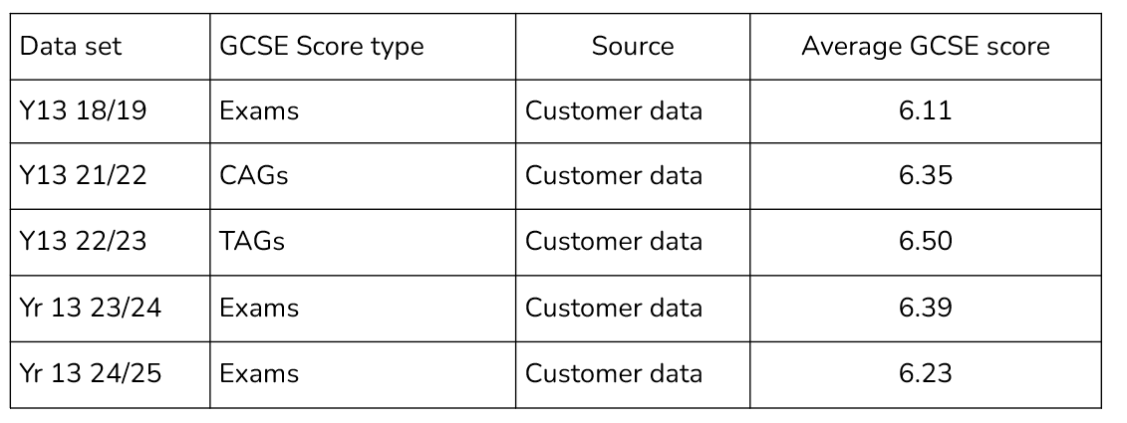Select the 'Y13 21/22' cell

click(x=110, y=176)
